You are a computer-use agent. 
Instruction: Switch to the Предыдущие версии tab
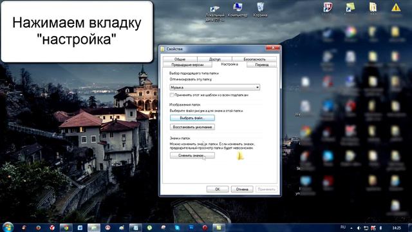point(187,64)
